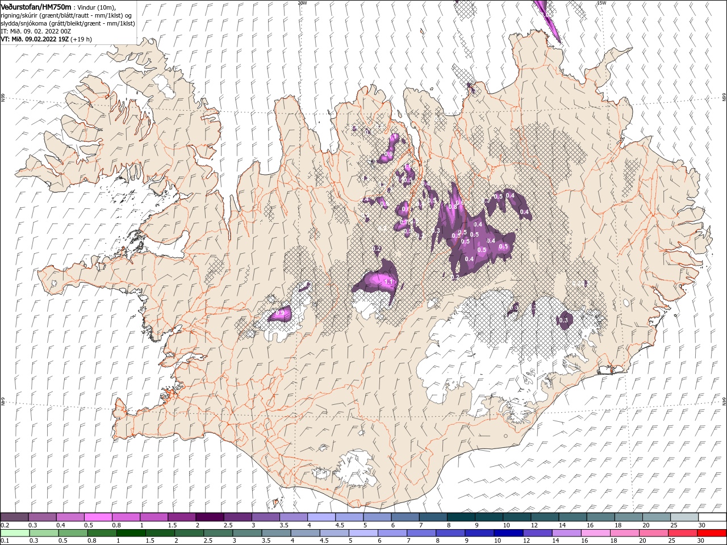Click the '0.3' value over the Vatnajökull glacier
Screen dimensions: 727x545
pos(563,320)
